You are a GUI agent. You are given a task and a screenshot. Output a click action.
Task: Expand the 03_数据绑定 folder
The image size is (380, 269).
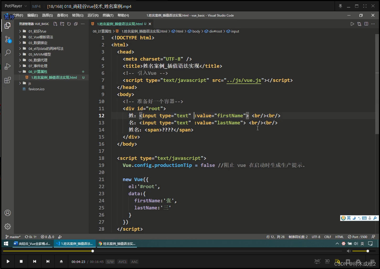(38, 43)
